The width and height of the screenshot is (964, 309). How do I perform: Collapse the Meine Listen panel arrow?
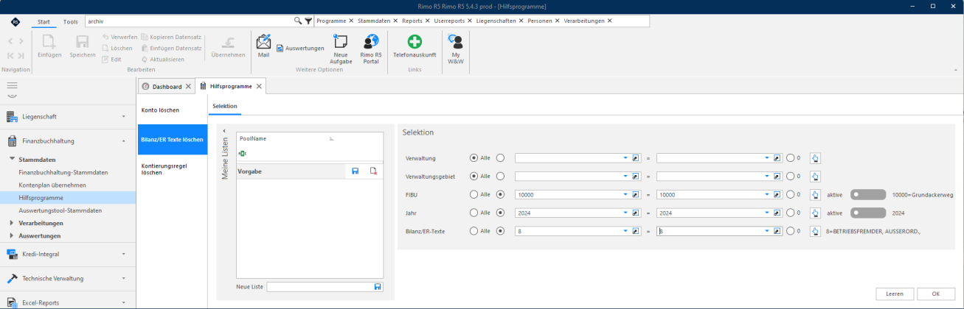point(224,131)
